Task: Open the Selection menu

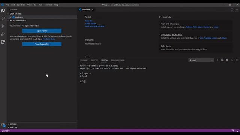Action: pos(21,5)
